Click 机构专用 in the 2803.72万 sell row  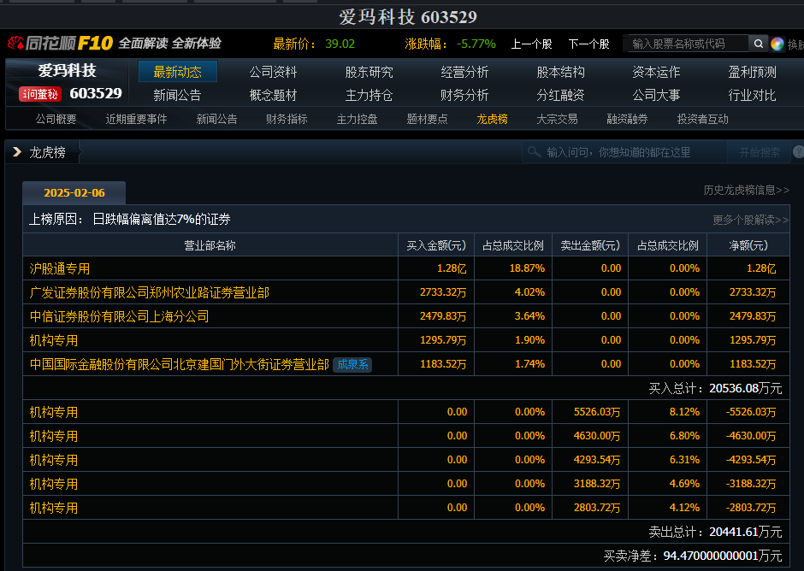pyautogui.click(x=54, y=508)
